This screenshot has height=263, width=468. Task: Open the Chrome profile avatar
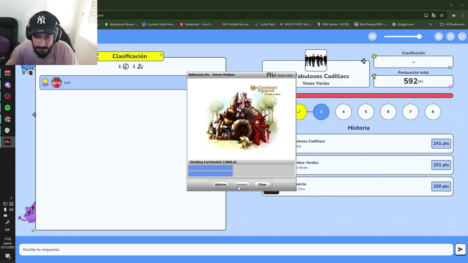click(x=454, y=15)
